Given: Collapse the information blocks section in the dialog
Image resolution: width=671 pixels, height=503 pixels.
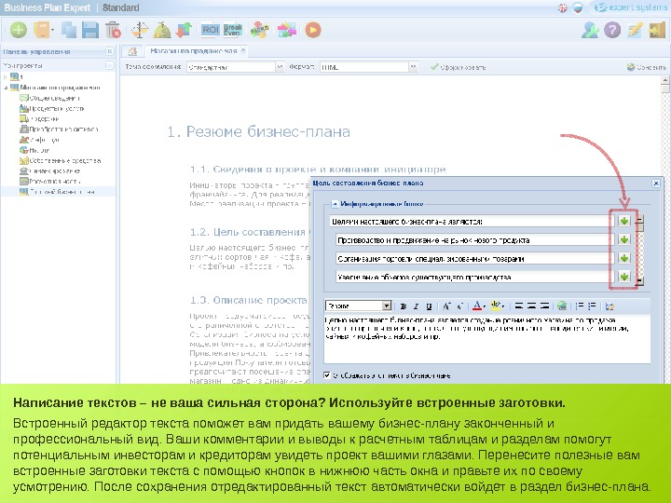Looking at the screenshot, I should 335,204.
